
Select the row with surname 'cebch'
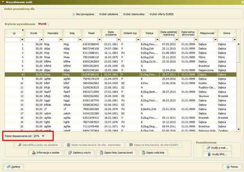coord(120,114)
